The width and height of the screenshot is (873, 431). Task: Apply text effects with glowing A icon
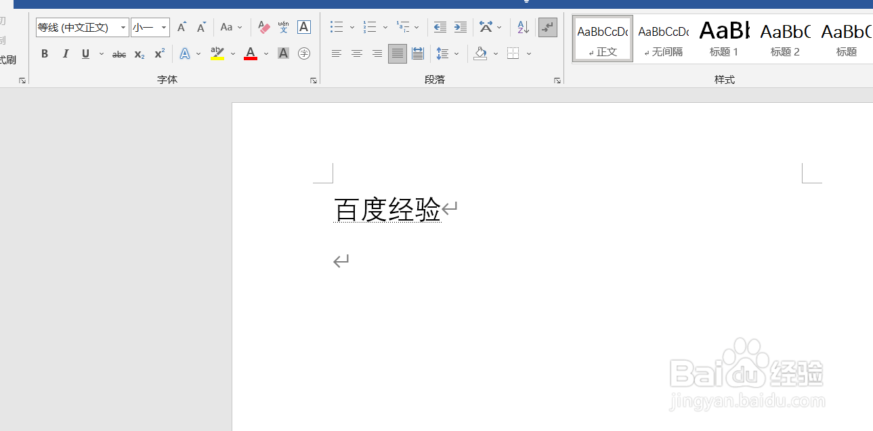coord(184,53)
